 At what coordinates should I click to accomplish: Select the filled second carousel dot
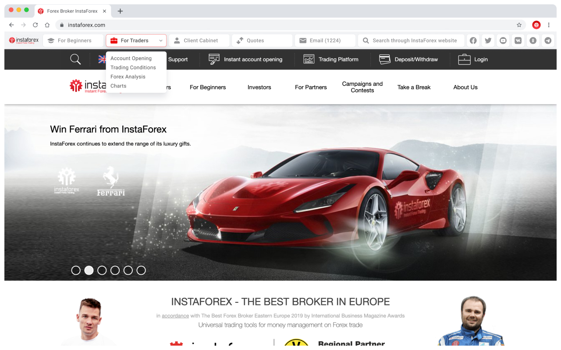[x=89, y=270]
